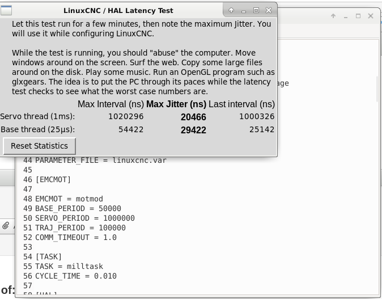Screen dimensions: 382x299
Task: Maximize the HAL Latency Test window
Action: coord(256,10)
